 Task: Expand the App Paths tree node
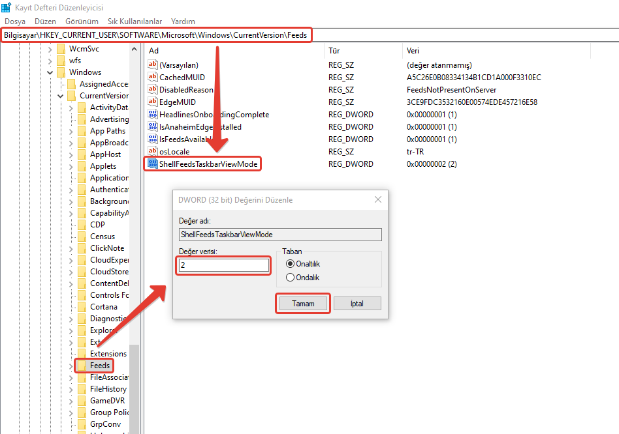(71, 131)
